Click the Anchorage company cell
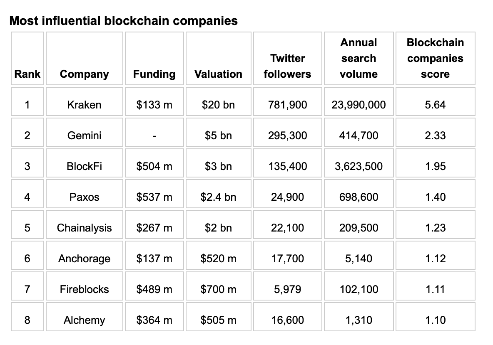Screen dimensions: 493x345 point(84,259)
